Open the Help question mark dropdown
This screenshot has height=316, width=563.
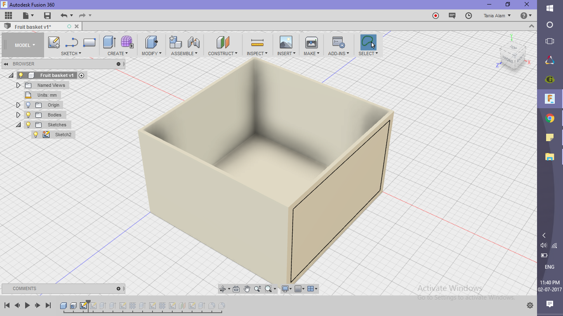[526, 16]
